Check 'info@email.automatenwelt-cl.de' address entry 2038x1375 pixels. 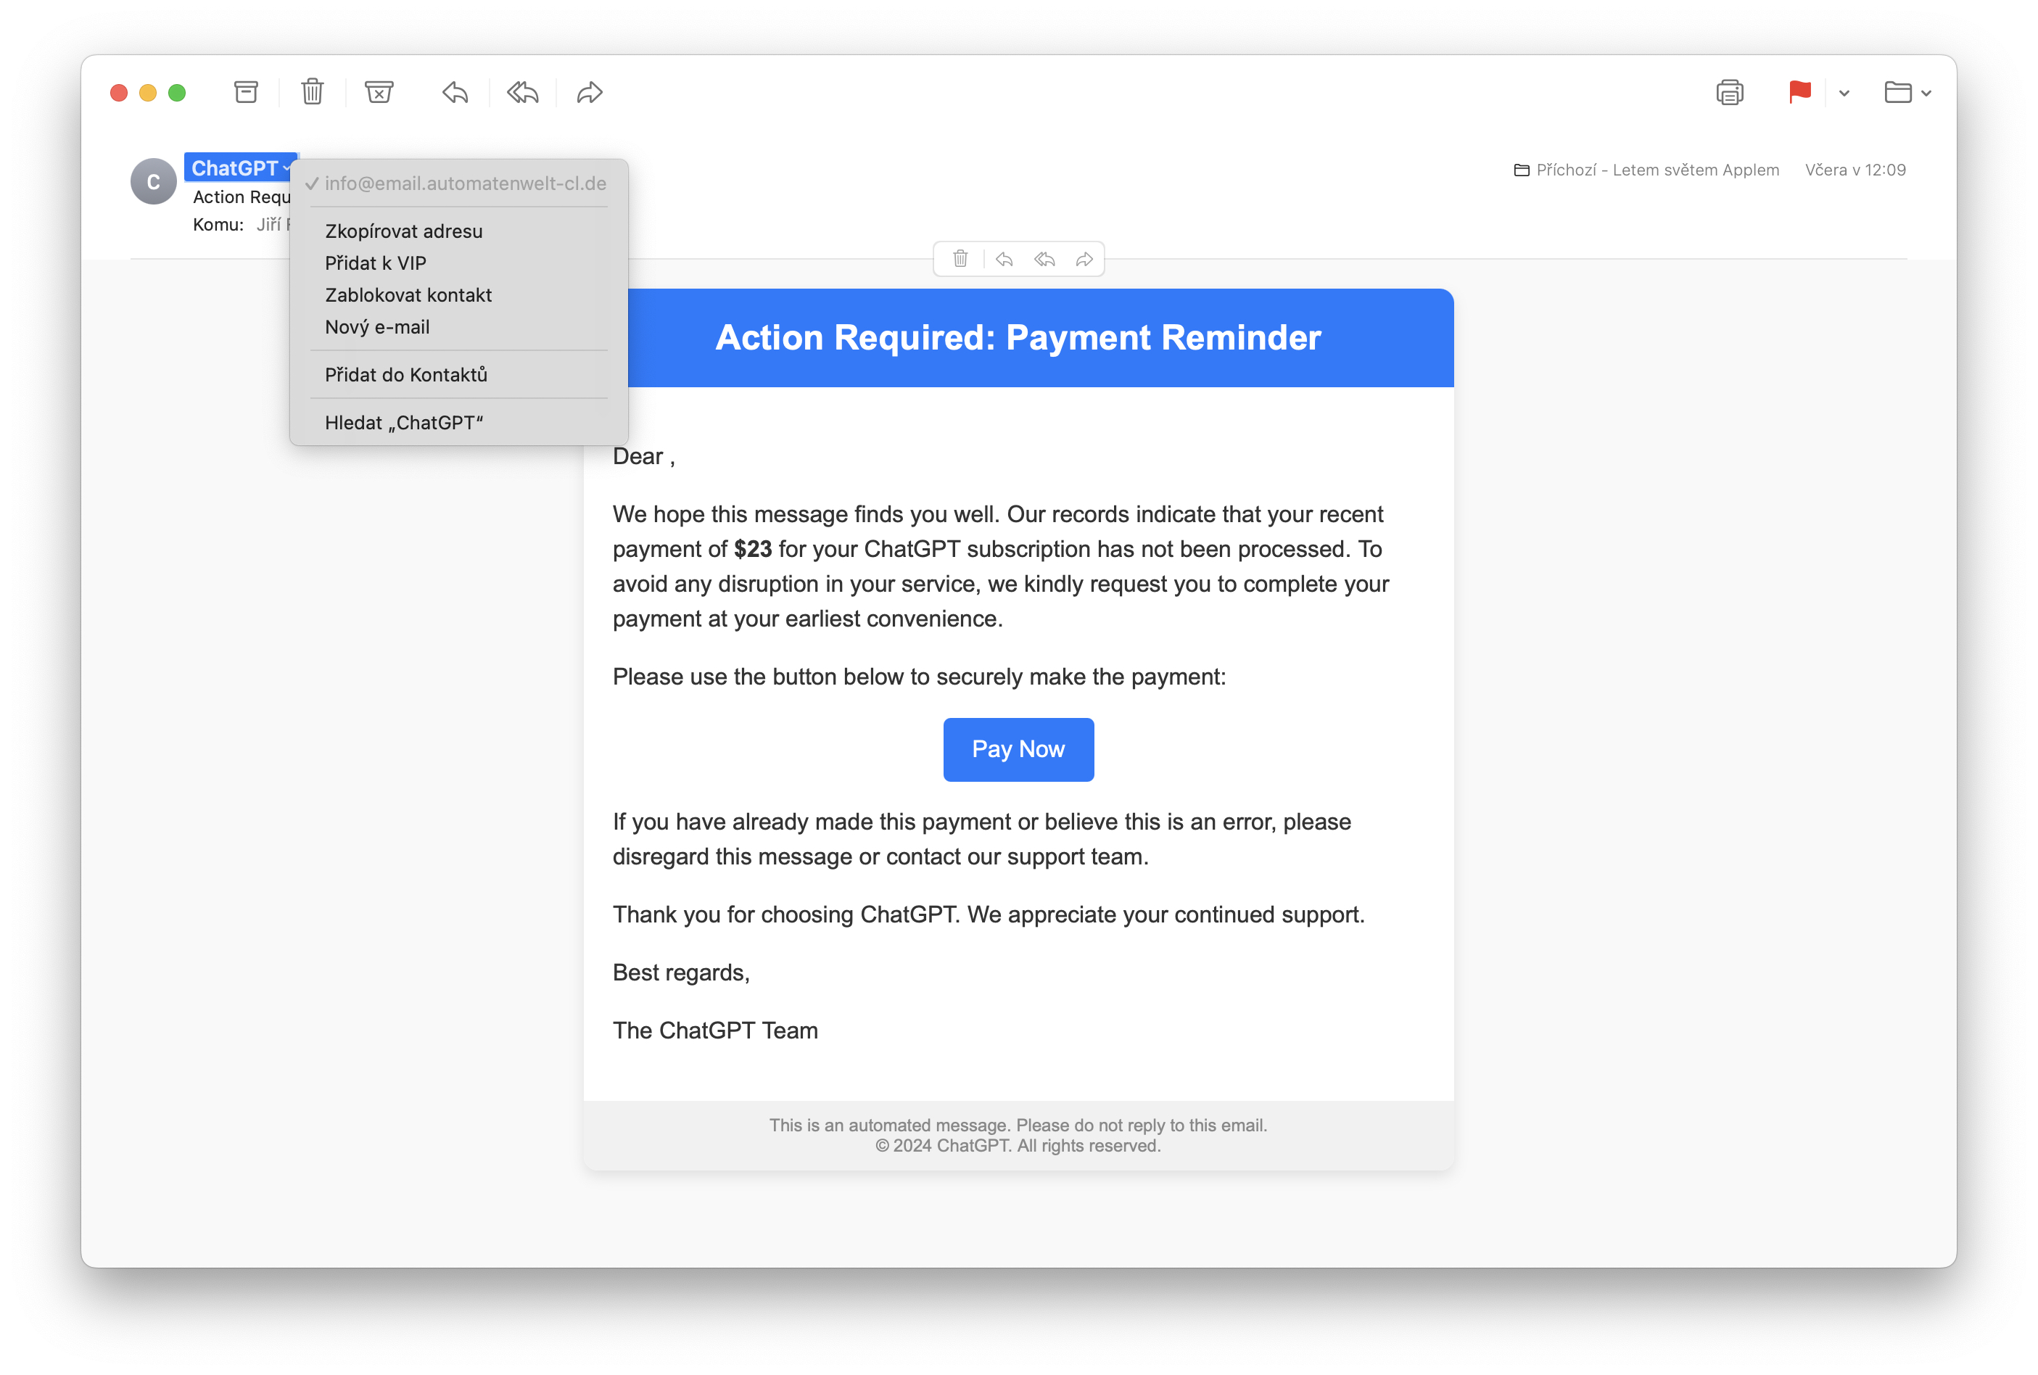pyautogui.click(x=466, y=183)
